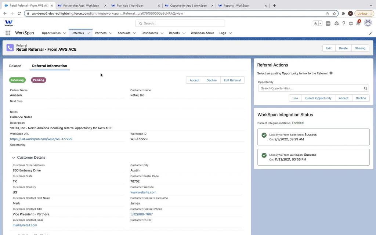Click the Sharing button
376x235 pixels.
(x=360, y=48)
